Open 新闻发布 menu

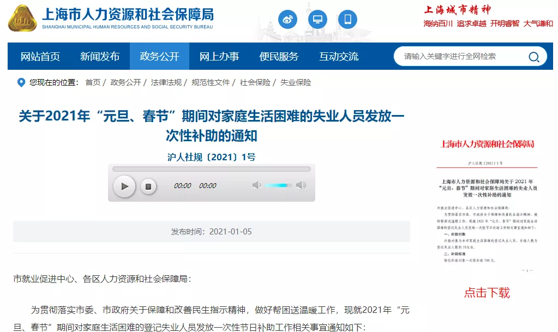tap(100, 56)
